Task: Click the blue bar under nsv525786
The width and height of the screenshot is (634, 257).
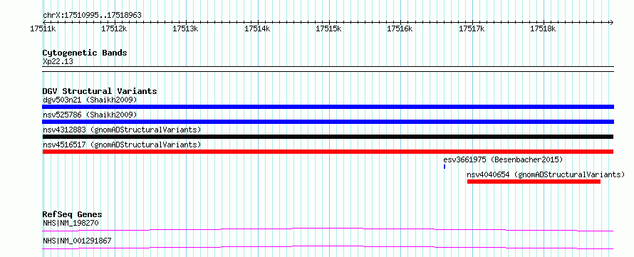Action: click(328, 122)
